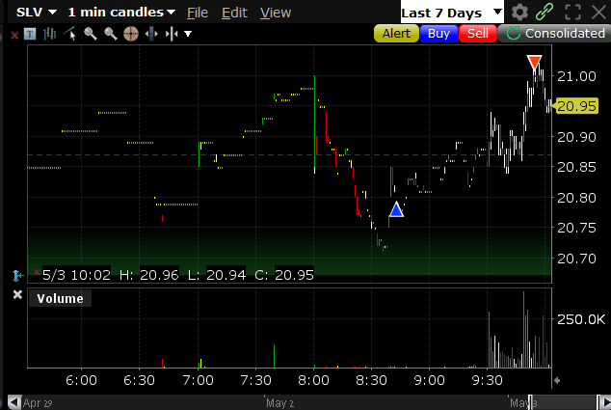Screen dimensions: 611x410
Task: Click the Apr 29 date on timeline
Action: tap(38, 403)
